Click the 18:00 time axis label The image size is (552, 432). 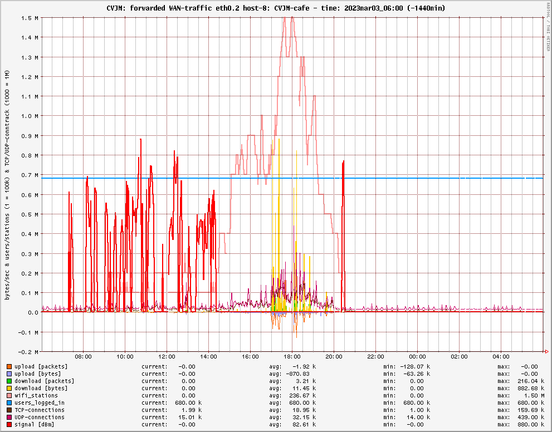pos(292,357)
